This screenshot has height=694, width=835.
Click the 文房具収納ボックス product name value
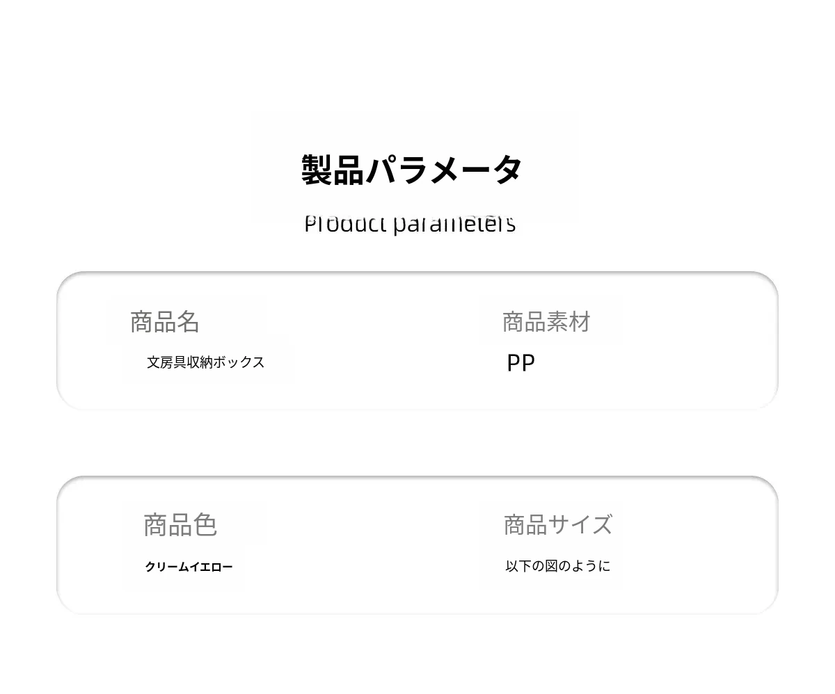point(206,362)
